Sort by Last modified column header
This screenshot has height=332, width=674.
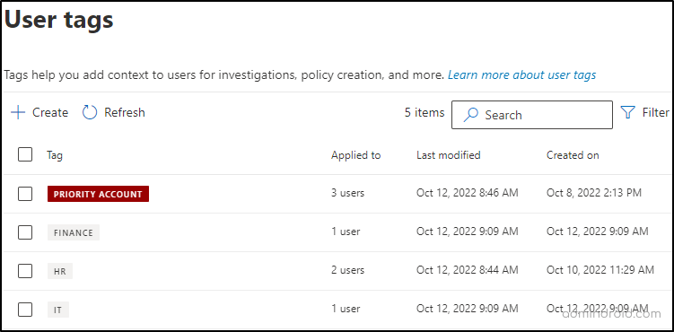tap(449, 155)
